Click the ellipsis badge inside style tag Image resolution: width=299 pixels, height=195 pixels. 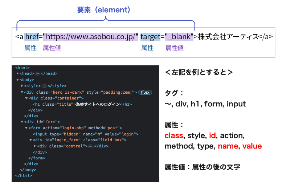click(x=45, y=86)
